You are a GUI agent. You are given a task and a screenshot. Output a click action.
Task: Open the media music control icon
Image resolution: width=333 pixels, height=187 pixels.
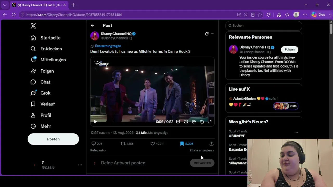coord(279,15)
